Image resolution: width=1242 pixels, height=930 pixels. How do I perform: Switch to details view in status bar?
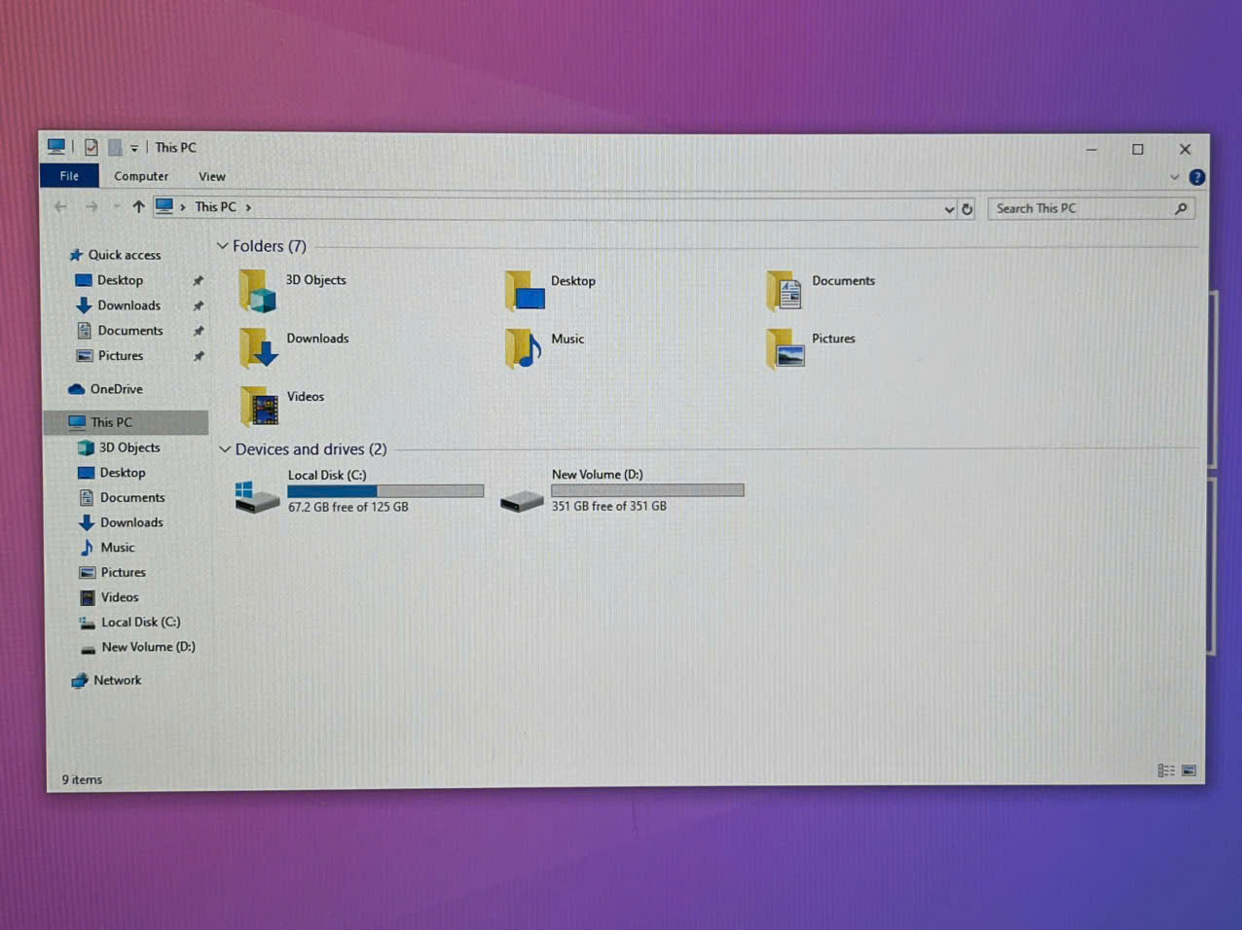click(x=1165, y=770)
